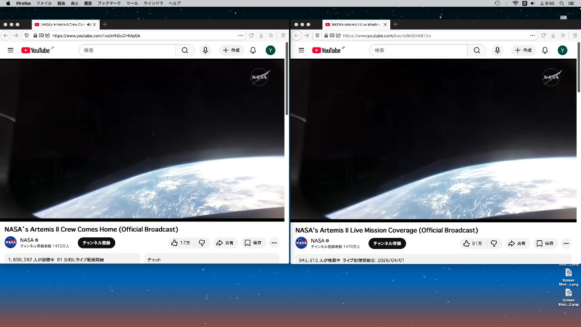This screenshot has height=327, width=581.
Task: Click 共有 share button in right window
Action: [518, 243]
